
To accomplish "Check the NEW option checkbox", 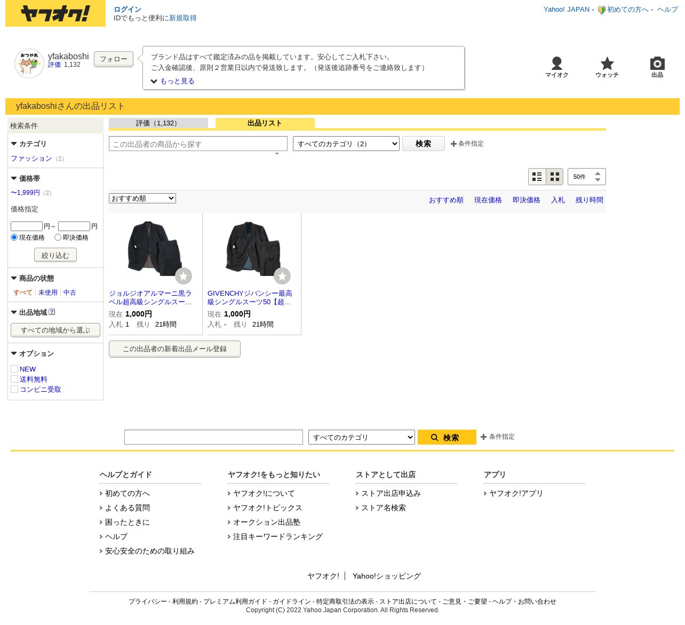I will click(x=14, y=369).
